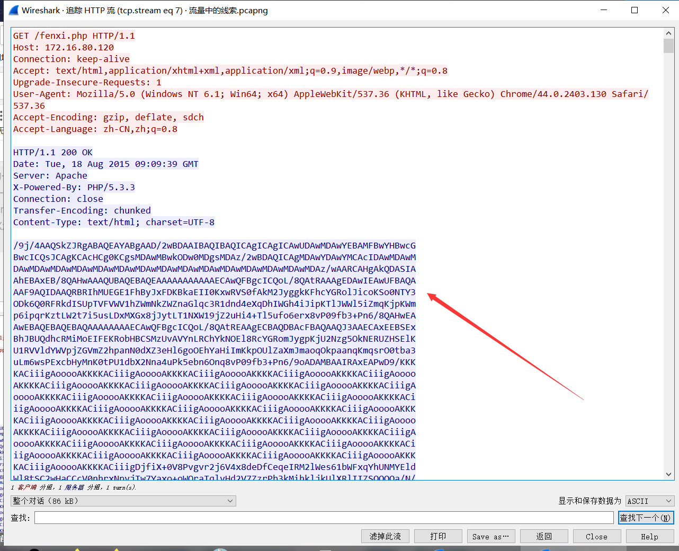Maximize the Wireshark follow stream window

click(635, 10)
